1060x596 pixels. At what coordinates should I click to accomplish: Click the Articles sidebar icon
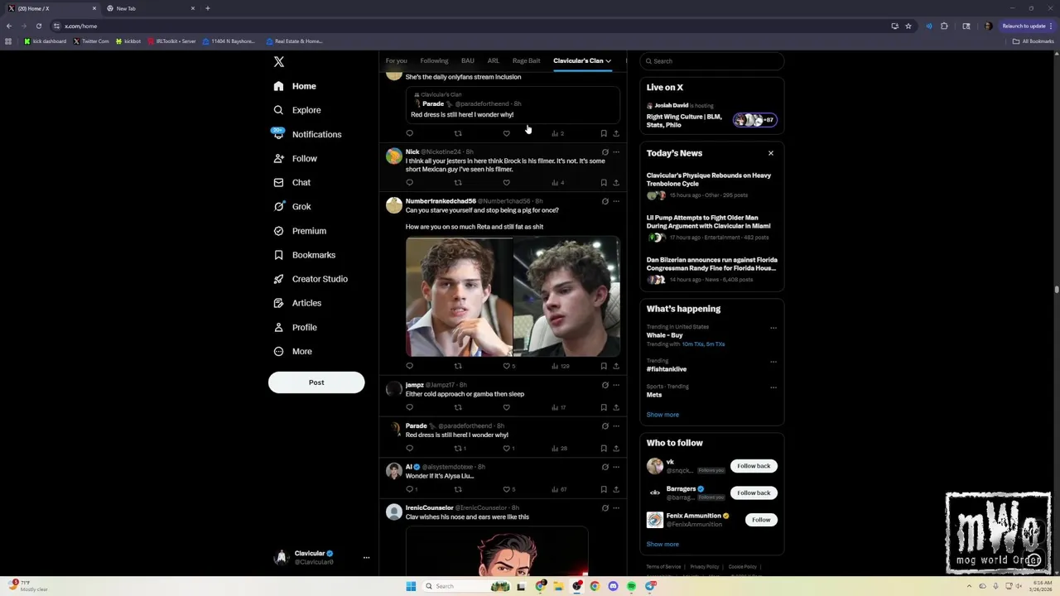278,303
